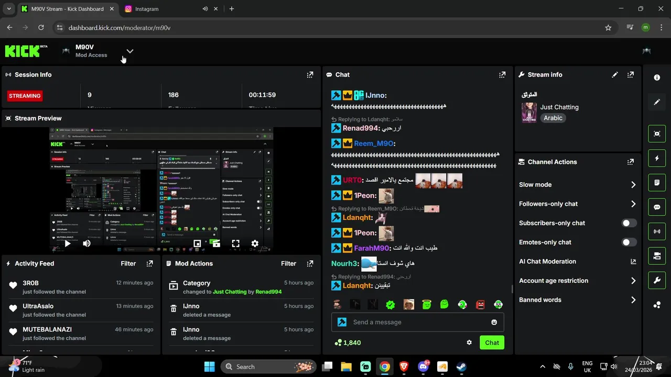Bookmark this page with the star
Viewport: 671px width, 377px height.
pos(608,28)
